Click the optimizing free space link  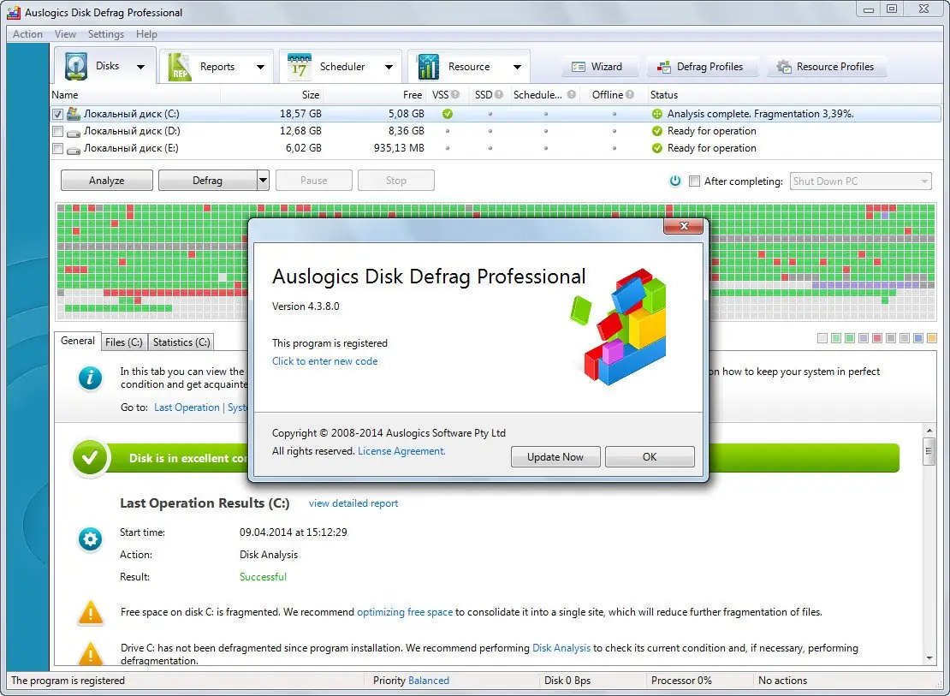pyautogui.click(x=405, y=612)
